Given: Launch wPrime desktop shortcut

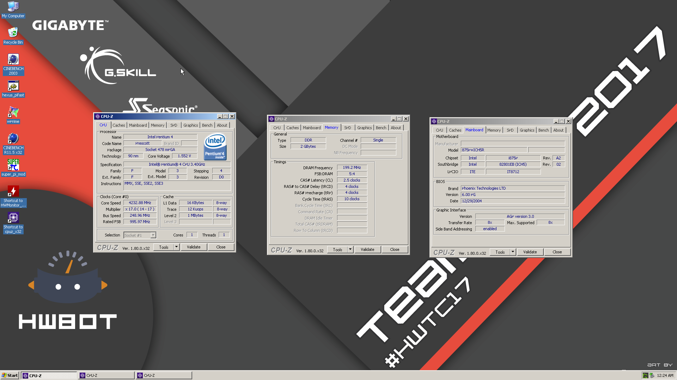Looking at the screenshot, I should [x=13, y=115].
